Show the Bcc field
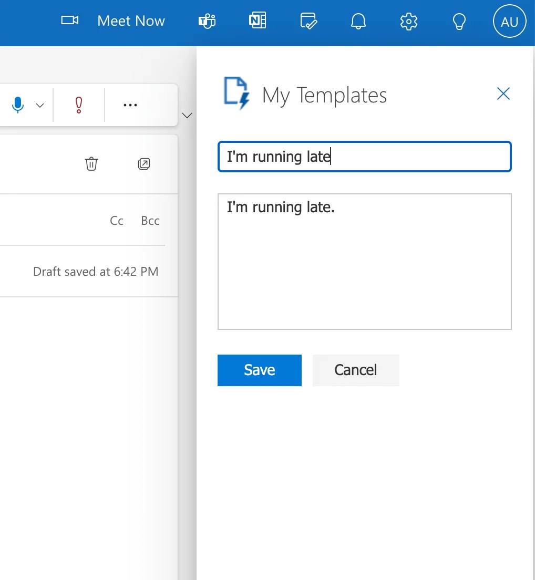The image size is (535, 580). 150,221
